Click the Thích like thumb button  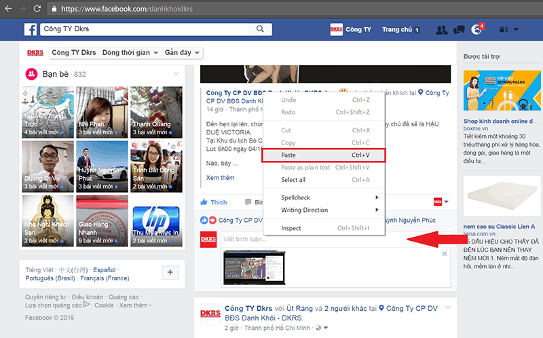click(214, 202)
